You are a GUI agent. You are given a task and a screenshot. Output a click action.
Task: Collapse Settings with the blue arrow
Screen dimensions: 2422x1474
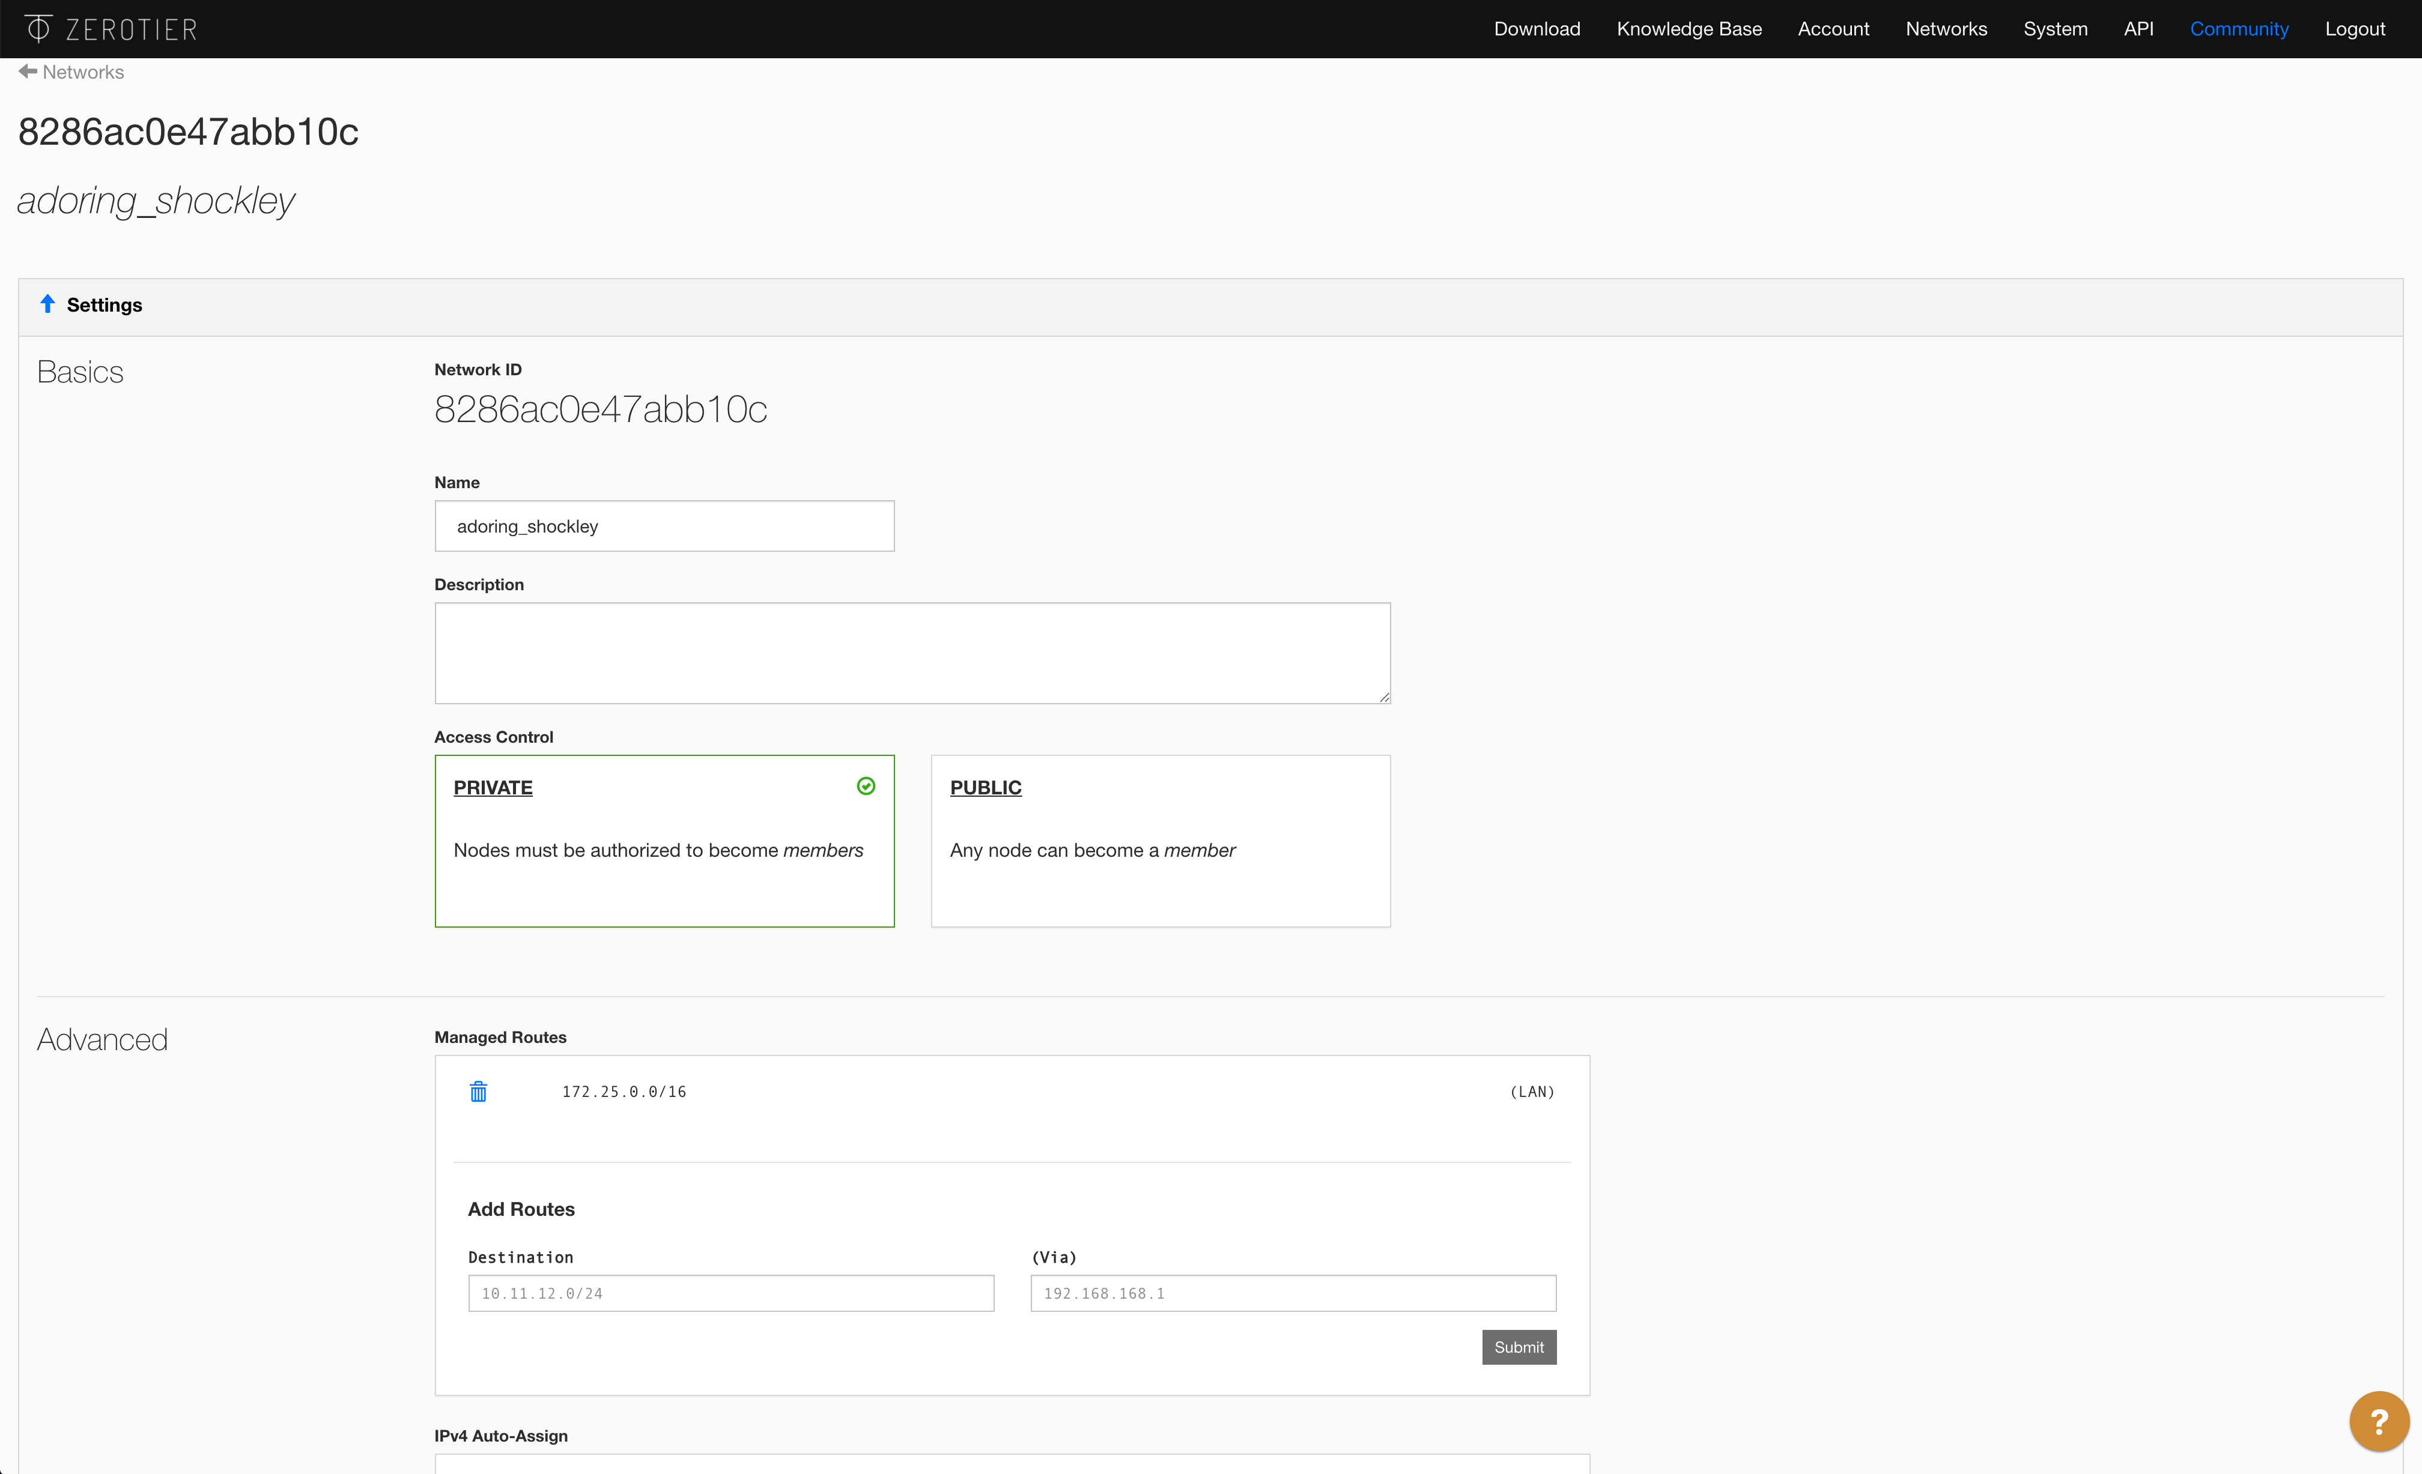point(47,304)
